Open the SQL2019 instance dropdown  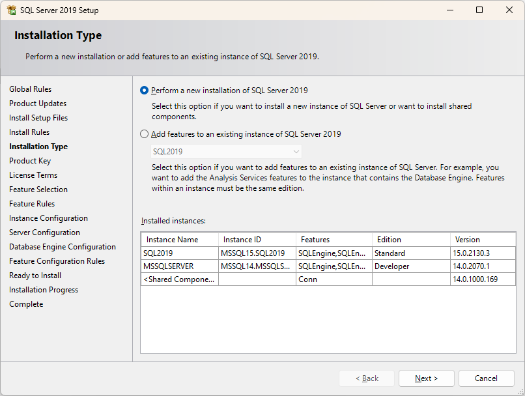(226, 152)
